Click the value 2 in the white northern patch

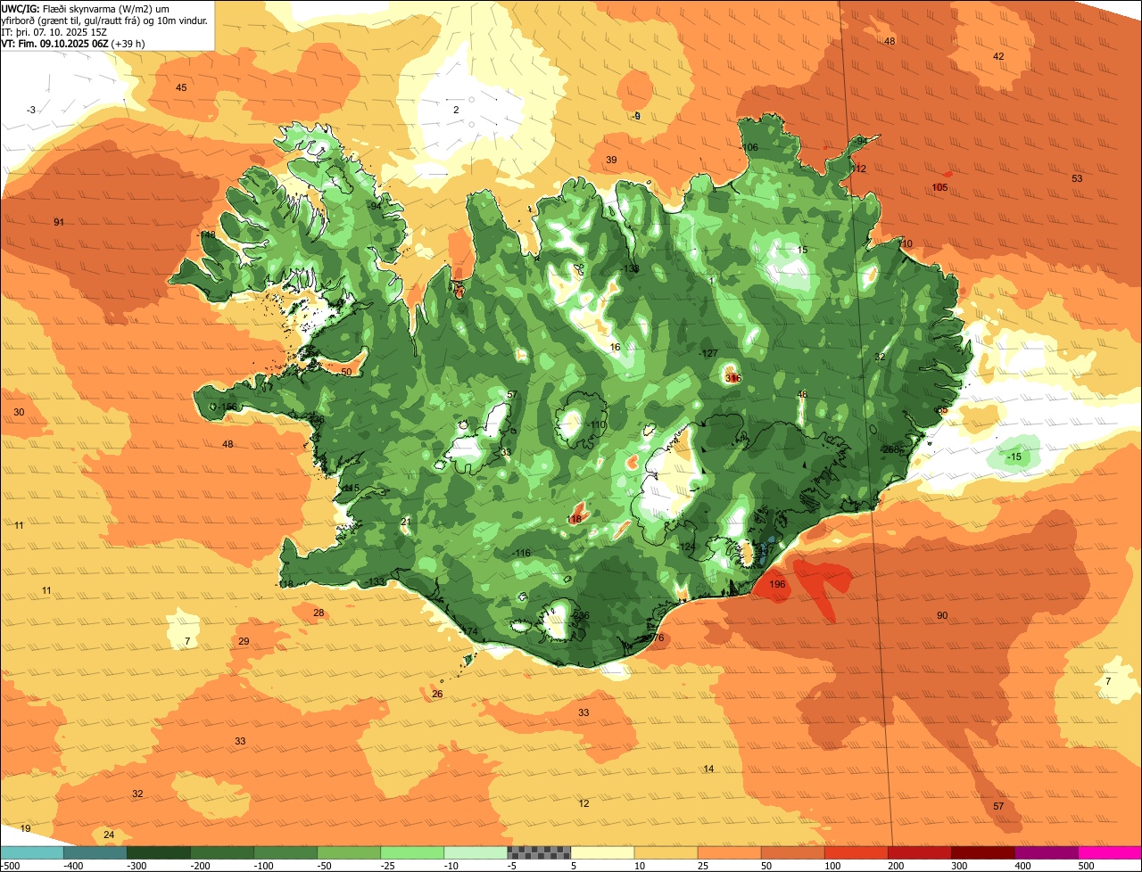[x=456, y=110]
